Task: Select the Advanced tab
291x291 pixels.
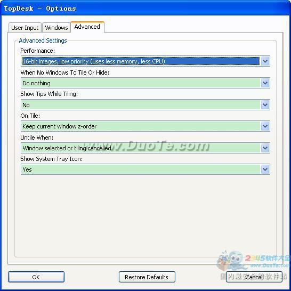Action: point(87,27)
